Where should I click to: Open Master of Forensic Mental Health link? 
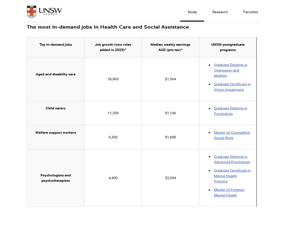point(229,192)
